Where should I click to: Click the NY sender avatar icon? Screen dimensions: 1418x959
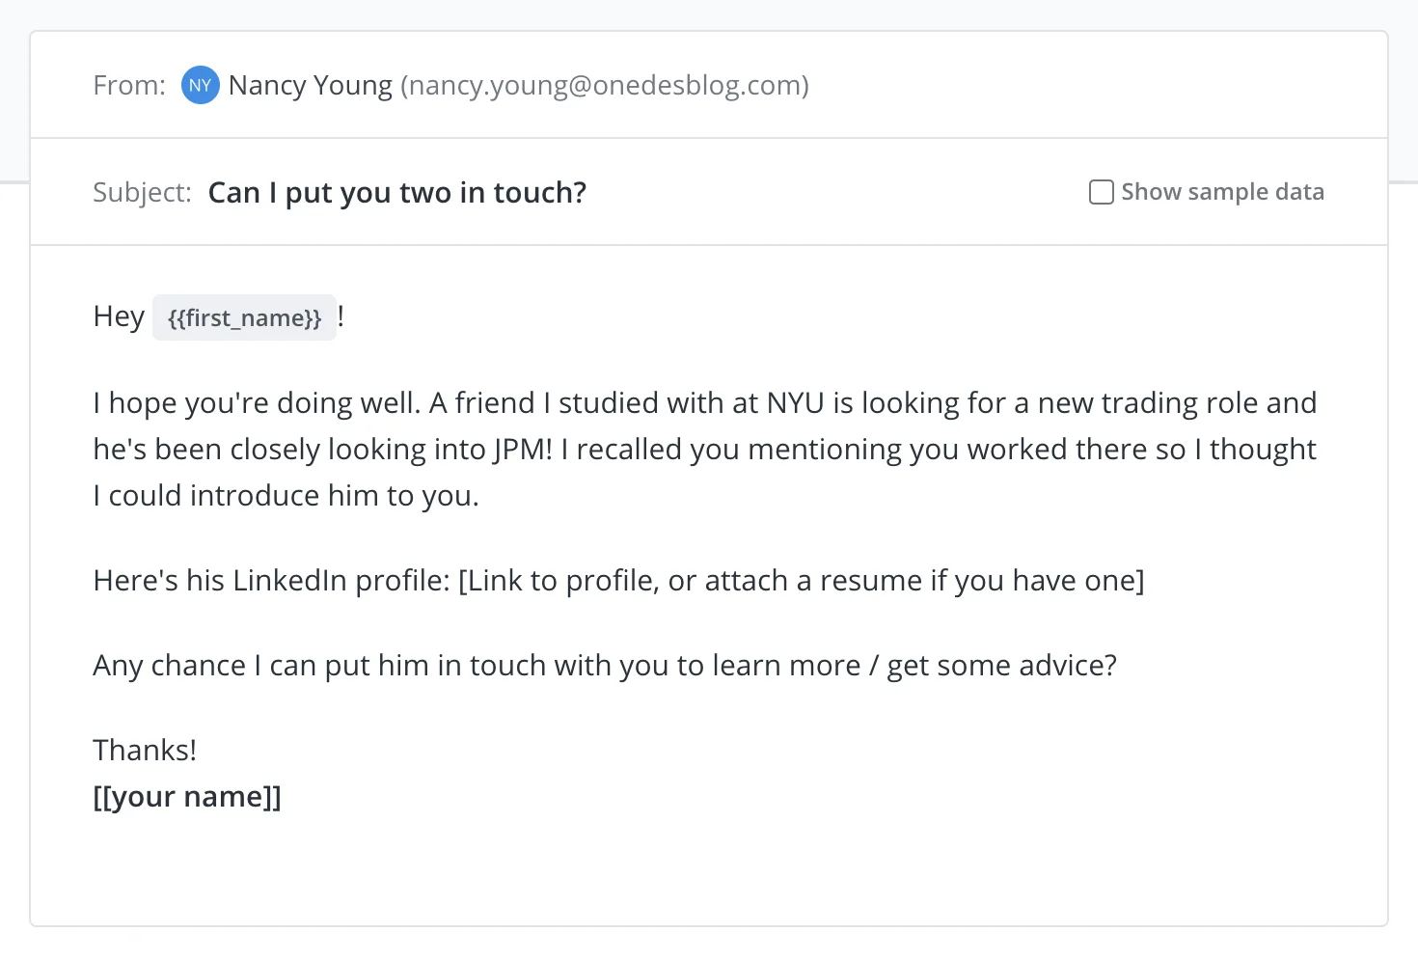tap(200, 85)
